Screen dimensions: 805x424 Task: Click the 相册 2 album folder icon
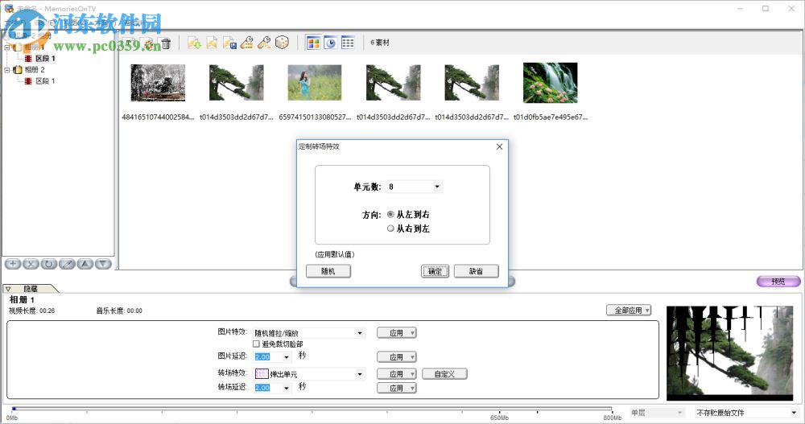[18, 70]
